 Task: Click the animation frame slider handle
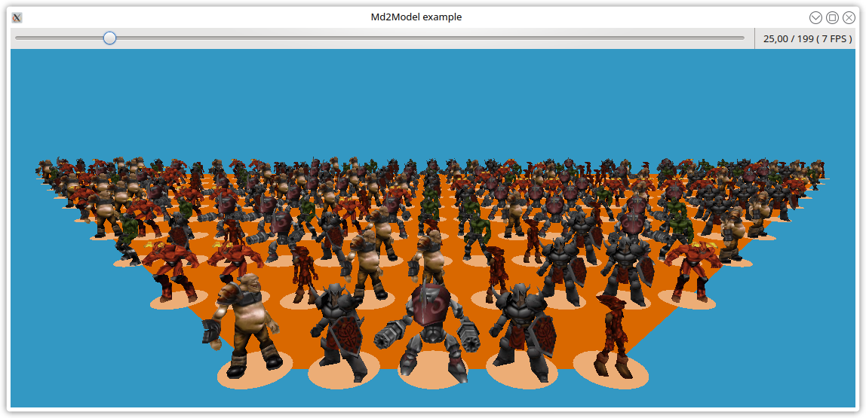coord(110,38)
